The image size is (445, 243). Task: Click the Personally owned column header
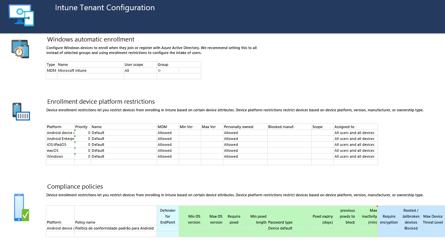coord(245,127)
